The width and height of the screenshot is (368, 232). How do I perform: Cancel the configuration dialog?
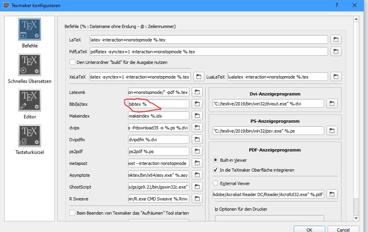click(343, 229)
